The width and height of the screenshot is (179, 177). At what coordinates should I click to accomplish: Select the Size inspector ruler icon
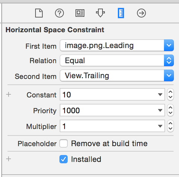pos(121,13)
